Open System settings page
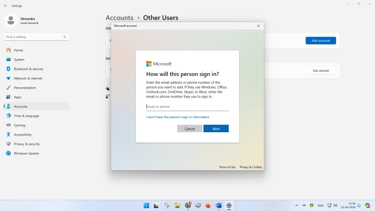This screenshot has width=375, height=211. 37,60
